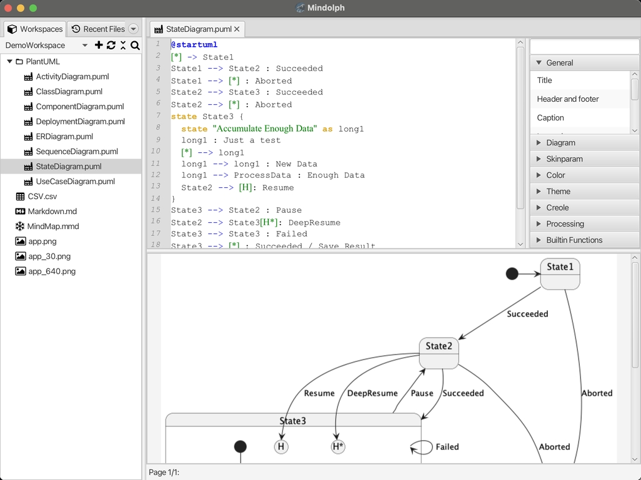641x480 pixels.
Task: Click the Workspaces cube icon
Action: click(x=12, y=29)
